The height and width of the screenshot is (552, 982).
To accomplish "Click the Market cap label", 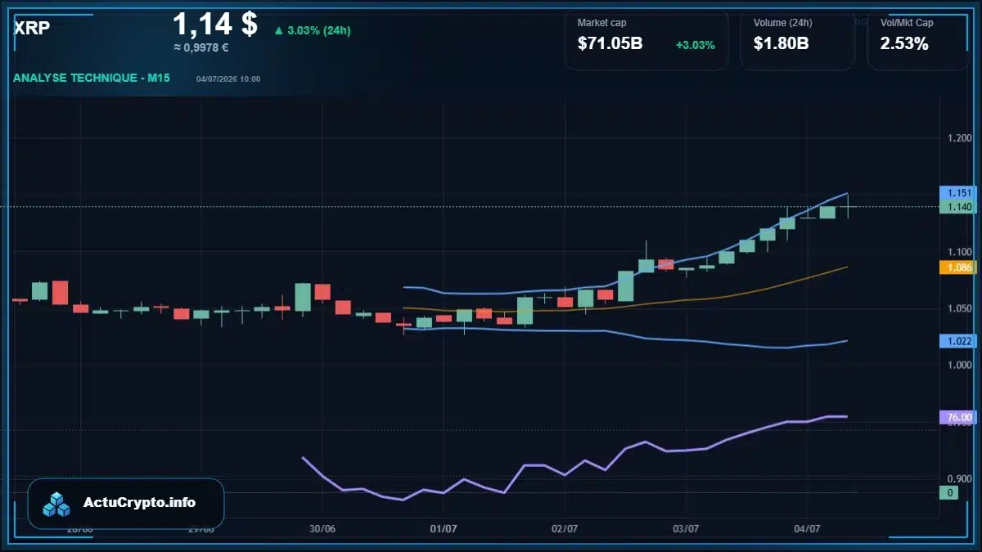I will pos(601,23).
